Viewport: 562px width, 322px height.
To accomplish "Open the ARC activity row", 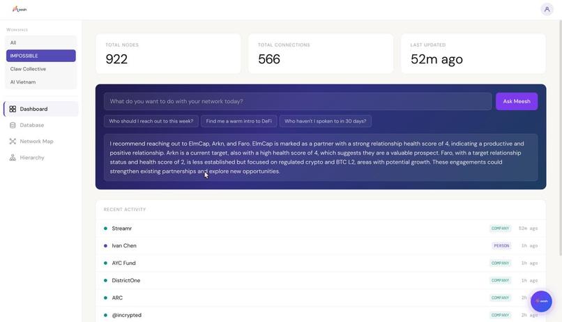I will (x=321, y=298).
